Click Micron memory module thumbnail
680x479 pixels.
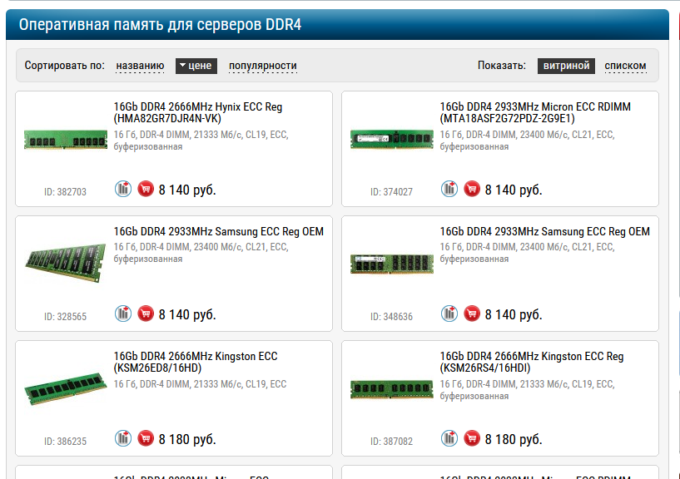coord(392,140)
